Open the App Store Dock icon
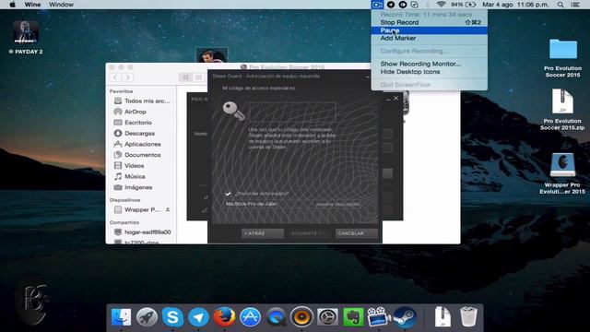 (250, 317)
